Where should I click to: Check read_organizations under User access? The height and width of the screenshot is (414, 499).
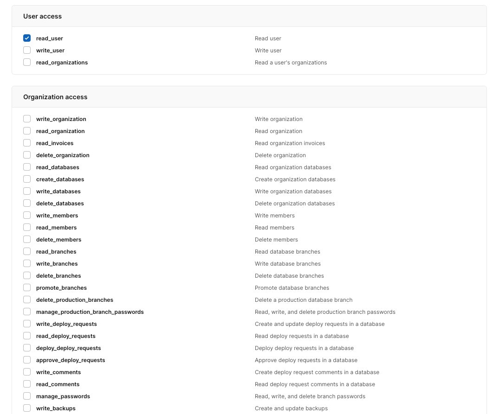pos(27,62)
